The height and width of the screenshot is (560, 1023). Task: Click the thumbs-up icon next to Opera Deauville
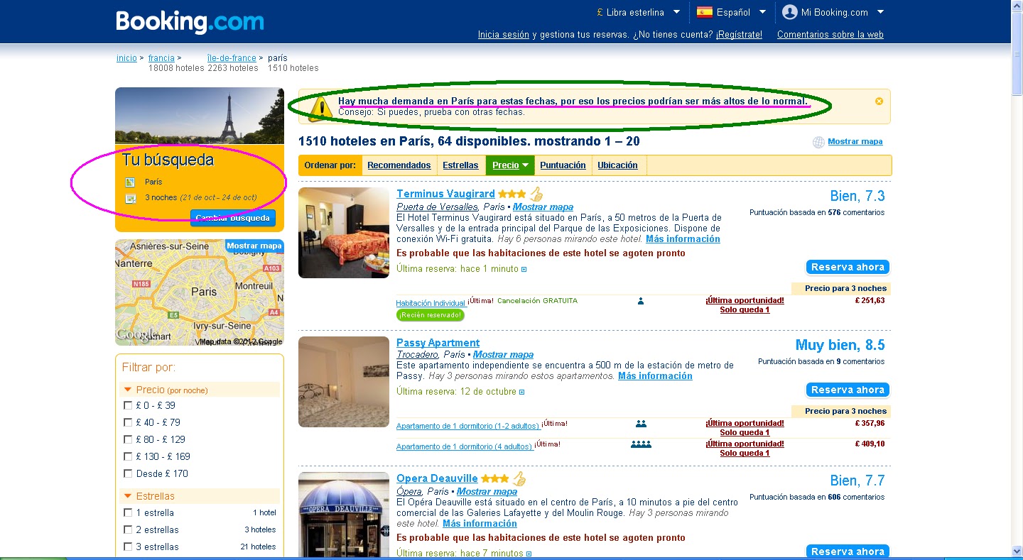coord(519,478)
